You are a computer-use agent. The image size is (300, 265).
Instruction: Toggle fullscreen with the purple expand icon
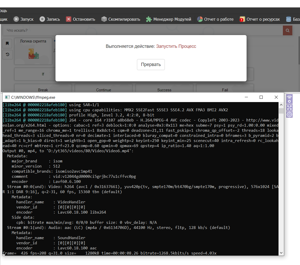pos(289,107)
